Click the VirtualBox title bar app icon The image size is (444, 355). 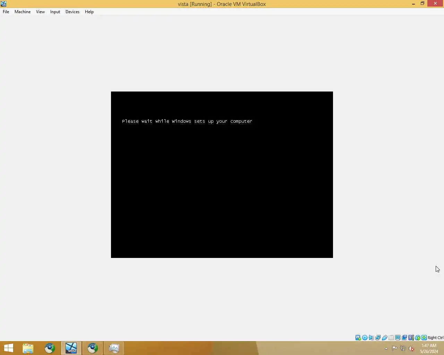3,4
